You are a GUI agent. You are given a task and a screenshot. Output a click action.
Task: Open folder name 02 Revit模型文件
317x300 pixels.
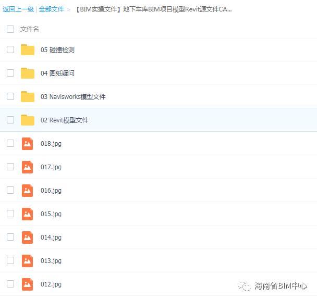64,120
